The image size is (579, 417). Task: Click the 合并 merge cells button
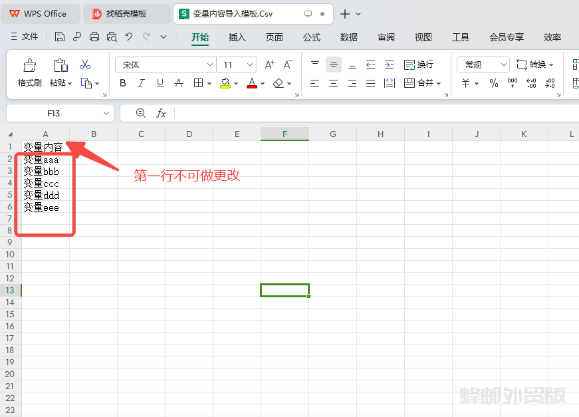[x=418, y=83]
